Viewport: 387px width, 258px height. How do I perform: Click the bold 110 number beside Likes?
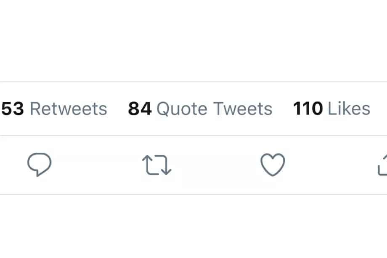308,109
